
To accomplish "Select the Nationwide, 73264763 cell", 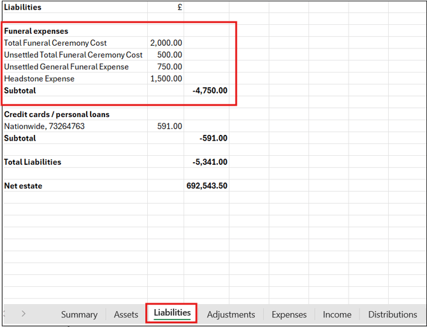I will [75, 127].
